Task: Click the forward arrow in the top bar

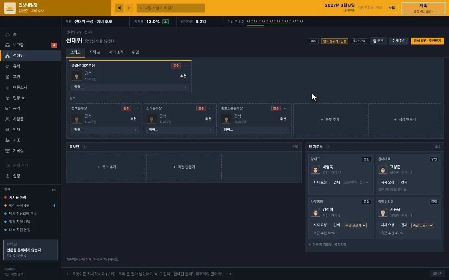Action: (129, 8)
